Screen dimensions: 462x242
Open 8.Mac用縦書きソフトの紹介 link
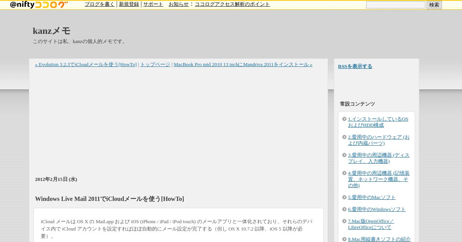pos(379,239)
